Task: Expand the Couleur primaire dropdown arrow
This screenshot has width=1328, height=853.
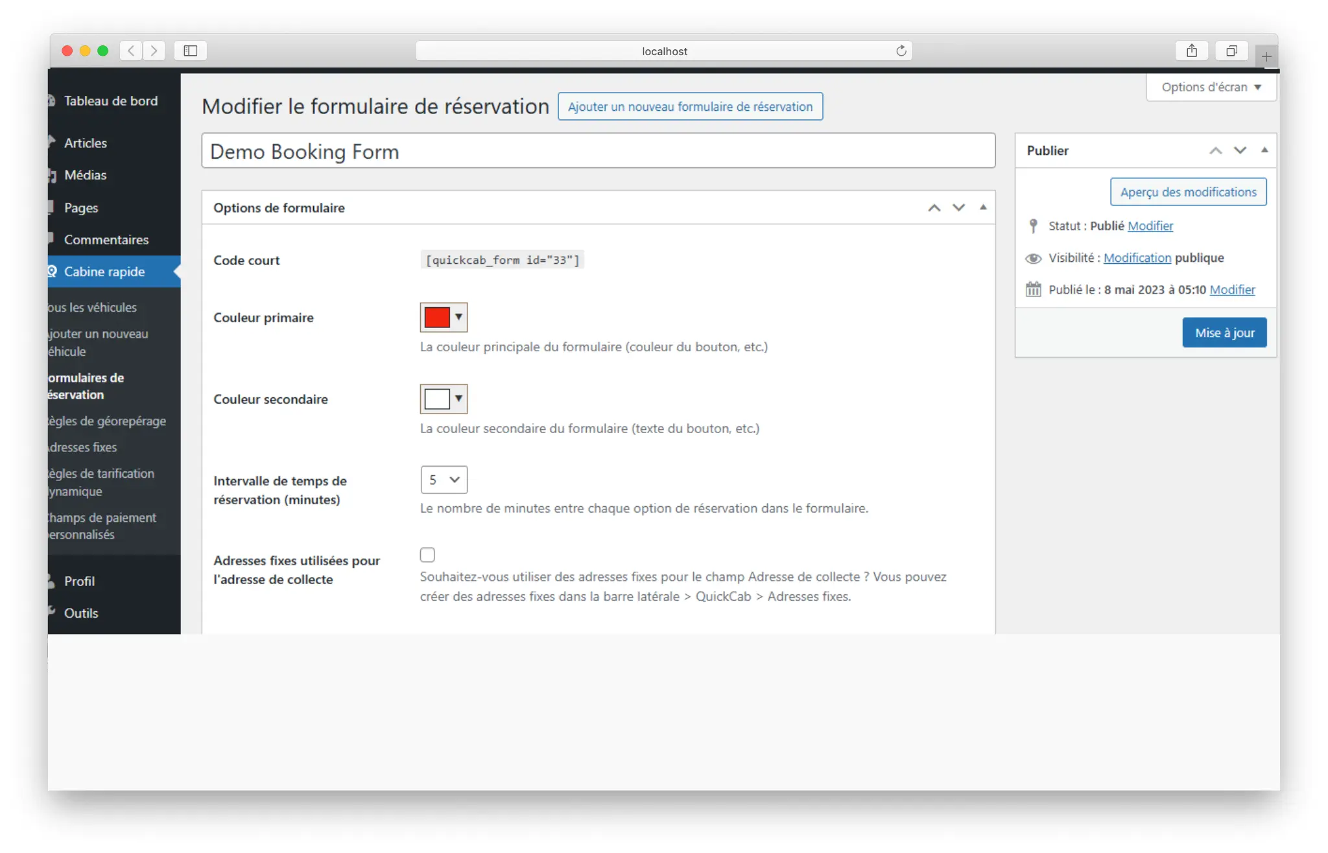Action: 458,317
